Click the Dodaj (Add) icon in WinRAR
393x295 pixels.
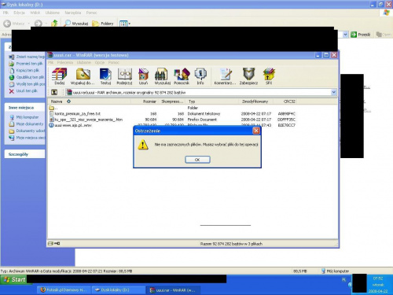tap(59, 76)
